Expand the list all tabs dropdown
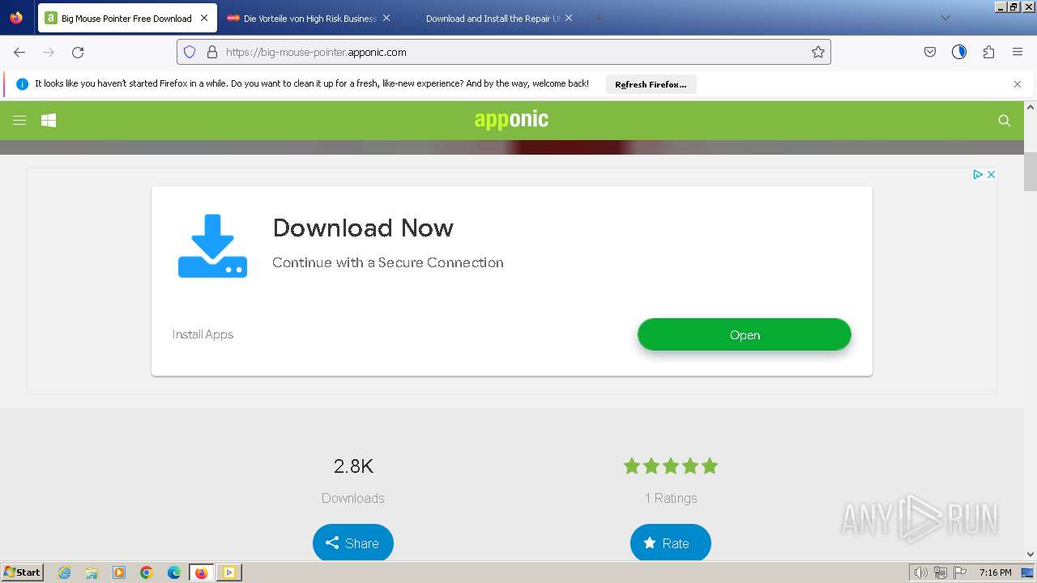The height and width of the screenshot is (583, 1037). [x=945, y=18]
